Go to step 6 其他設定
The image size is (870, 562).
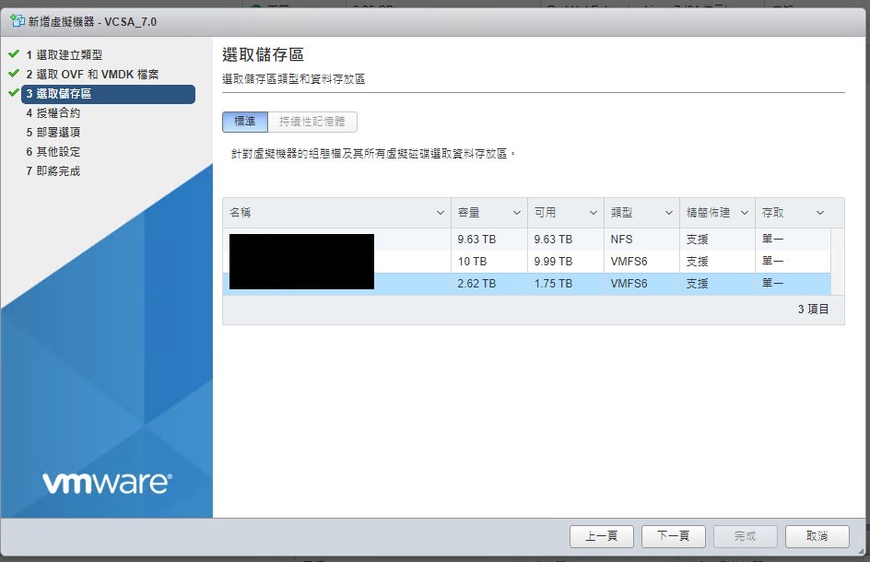click(x=53, y=152)
